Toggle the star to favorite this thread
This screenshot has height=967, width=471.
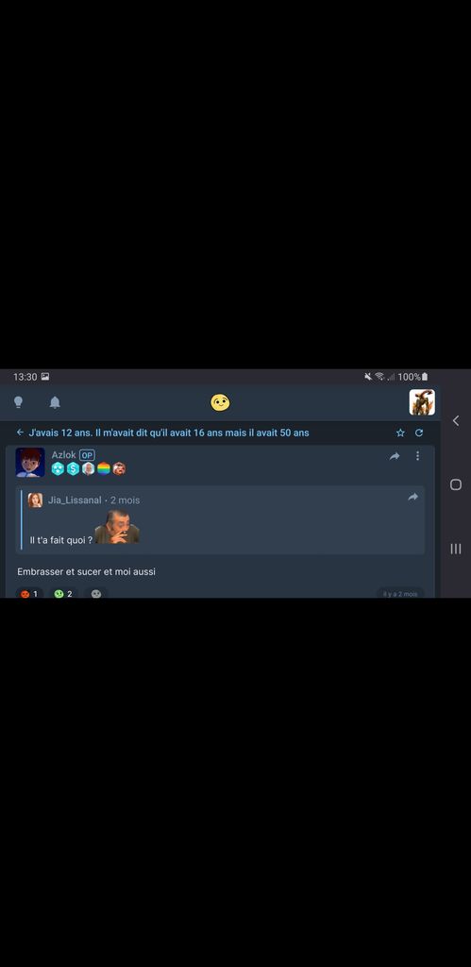click(x=401, y=433)
